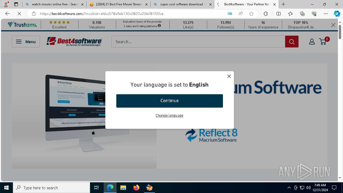The image size is (343, 193).
Task: View site information lock icon
Action: click(x=34, y=14)
